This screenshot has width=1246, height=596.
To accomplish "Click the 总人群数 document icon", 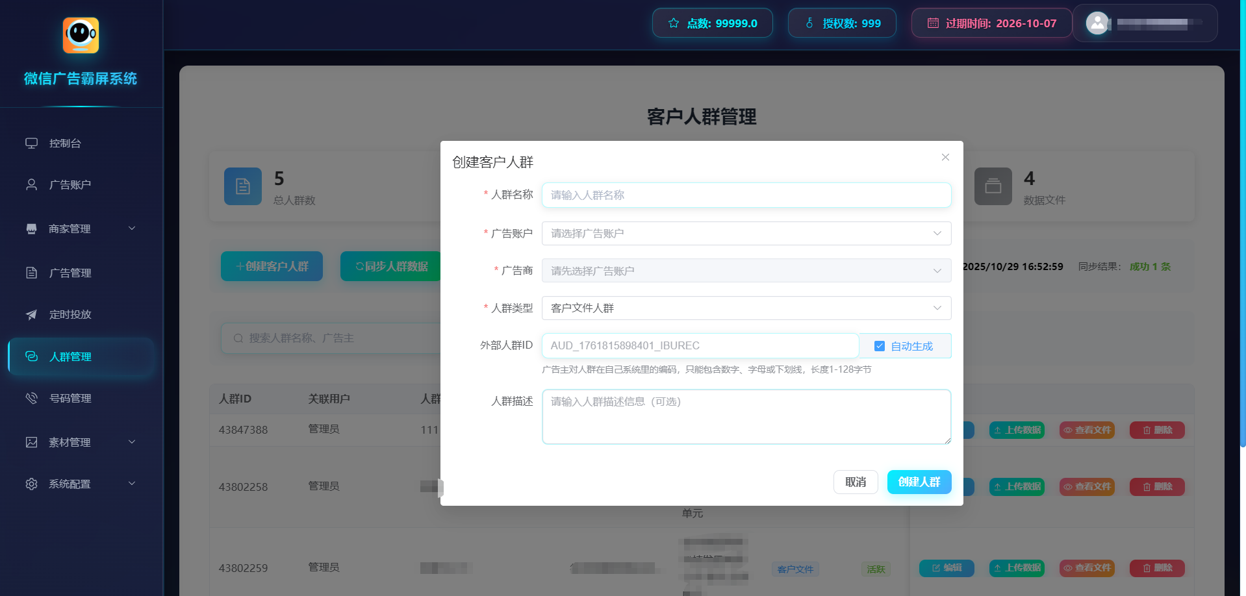I will coord(243,186).
